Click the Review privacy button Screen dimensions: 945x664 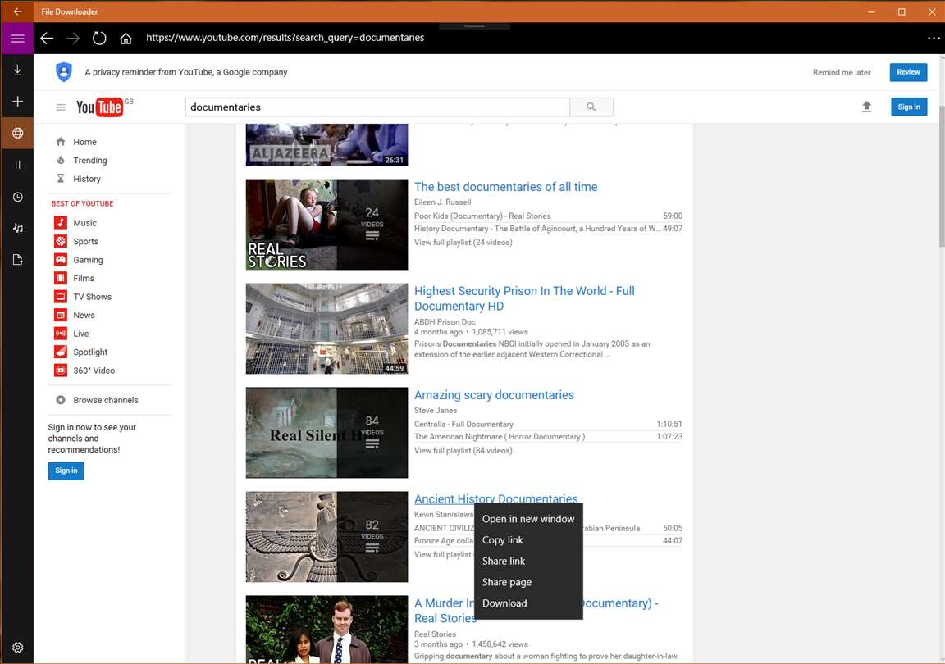pyautogui.click(x=908, y=72)
